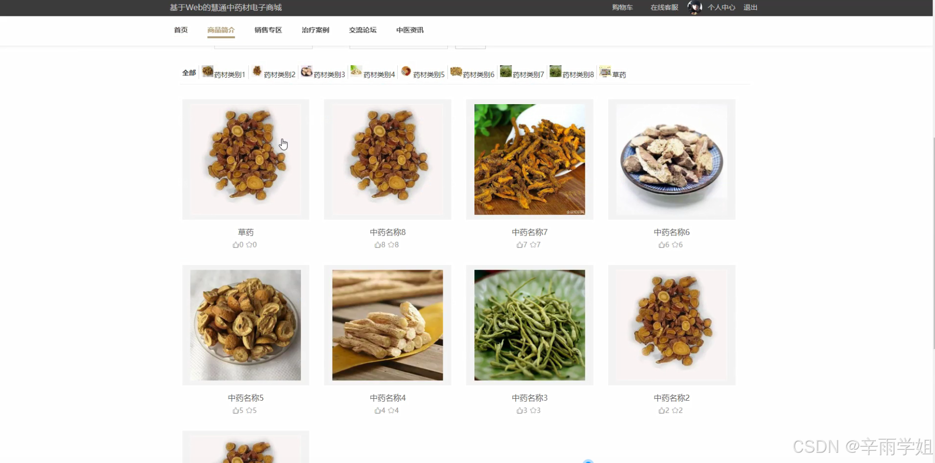Click the user avatar icon
935x463 pixels.
(694, 7)
